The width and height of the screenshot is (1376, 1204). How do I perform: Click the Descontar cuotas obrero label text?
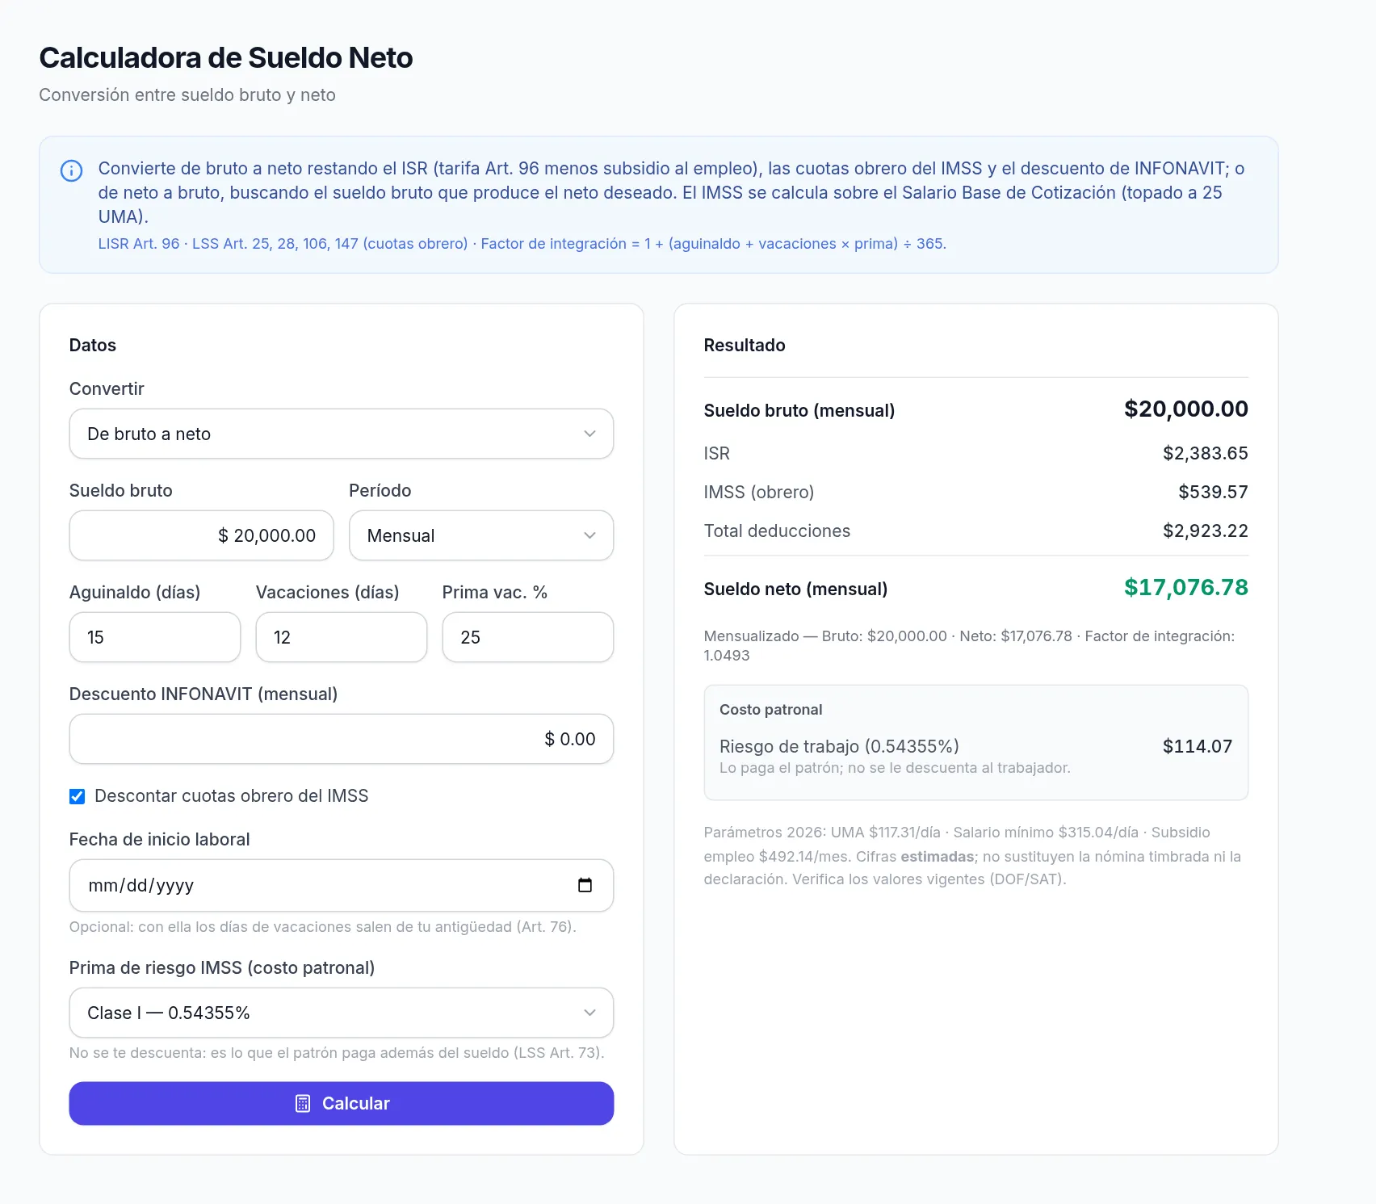point(231,796)
